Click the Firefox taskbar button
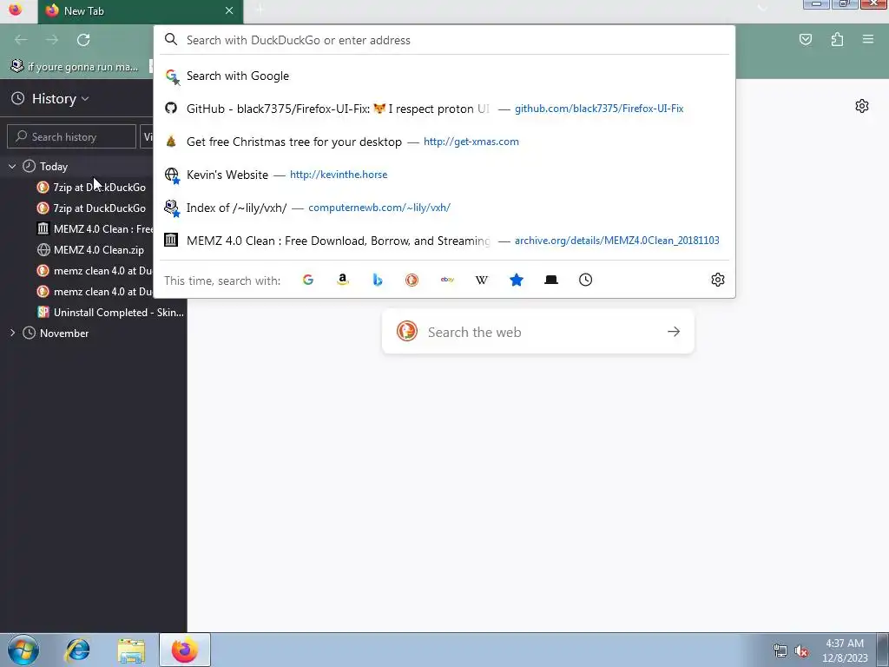 coord(185,650)
